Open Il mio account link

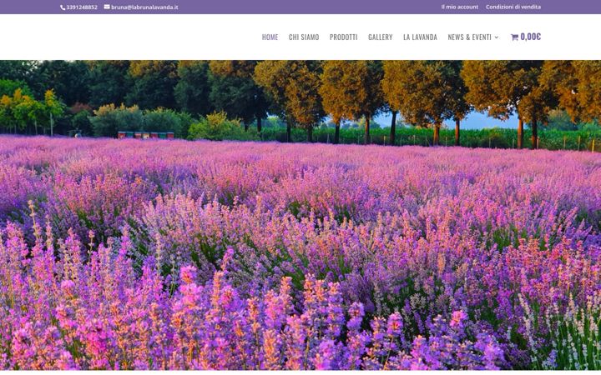click(460, 7)
